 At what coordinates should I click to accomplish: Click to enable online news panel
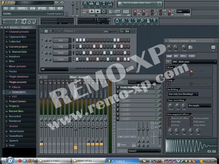point(140,4)
